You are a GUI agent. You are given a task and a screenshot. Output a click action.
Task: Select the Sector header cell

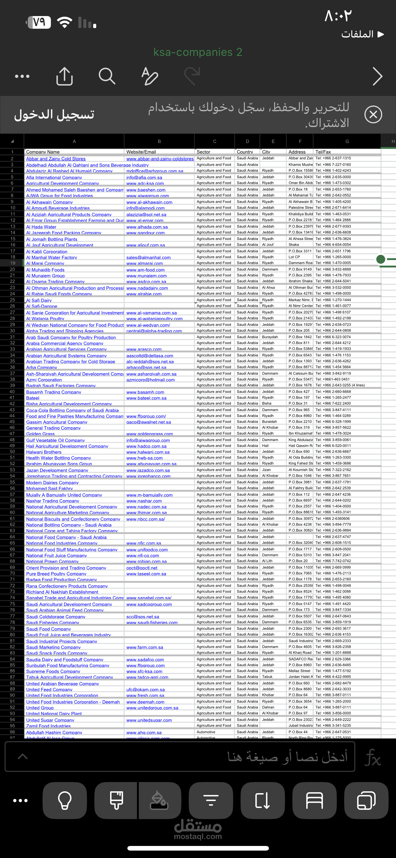[214, 152]
